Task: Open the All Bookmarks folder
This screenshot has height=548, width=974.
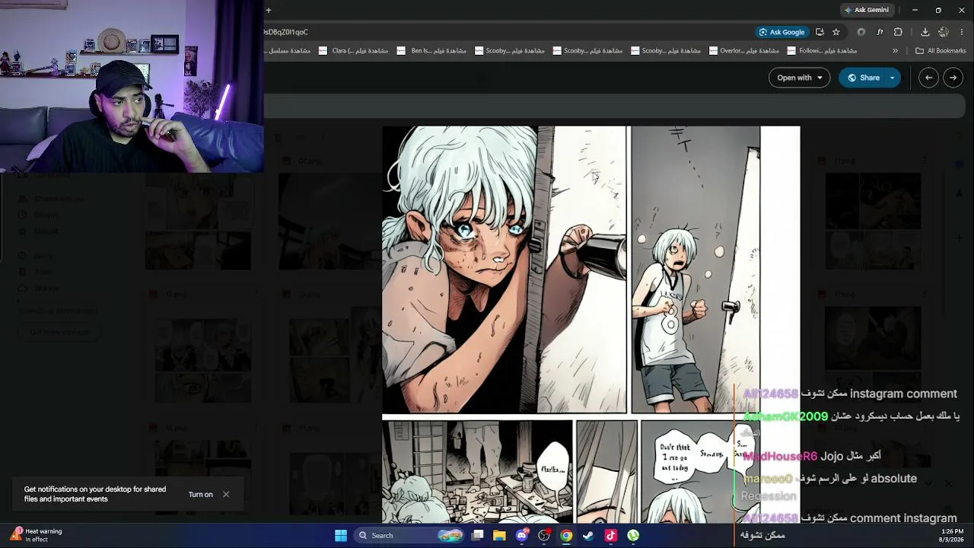Action: (x=941, y=51)
